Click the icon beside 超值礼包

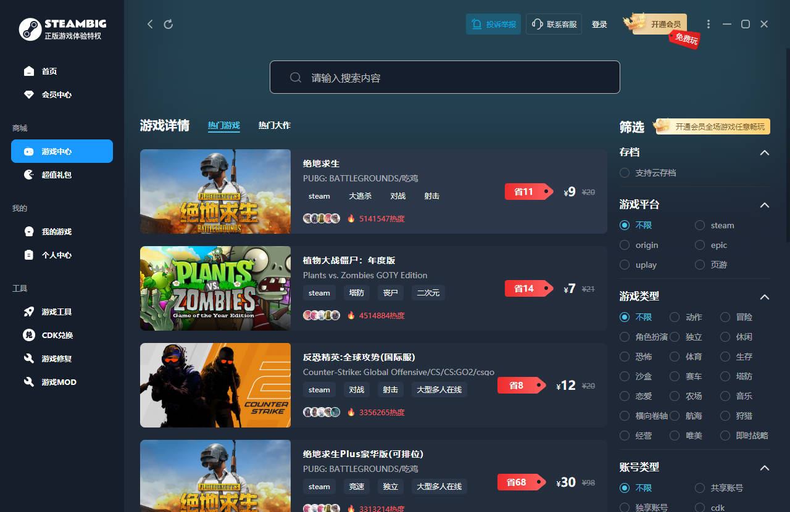29,175
